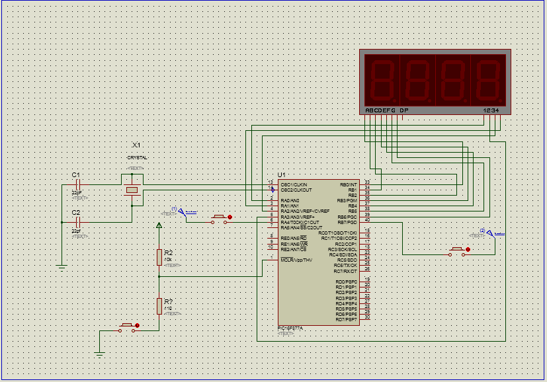
Task: Select the ground symbol under capacitors
Action: coord(62,268)
